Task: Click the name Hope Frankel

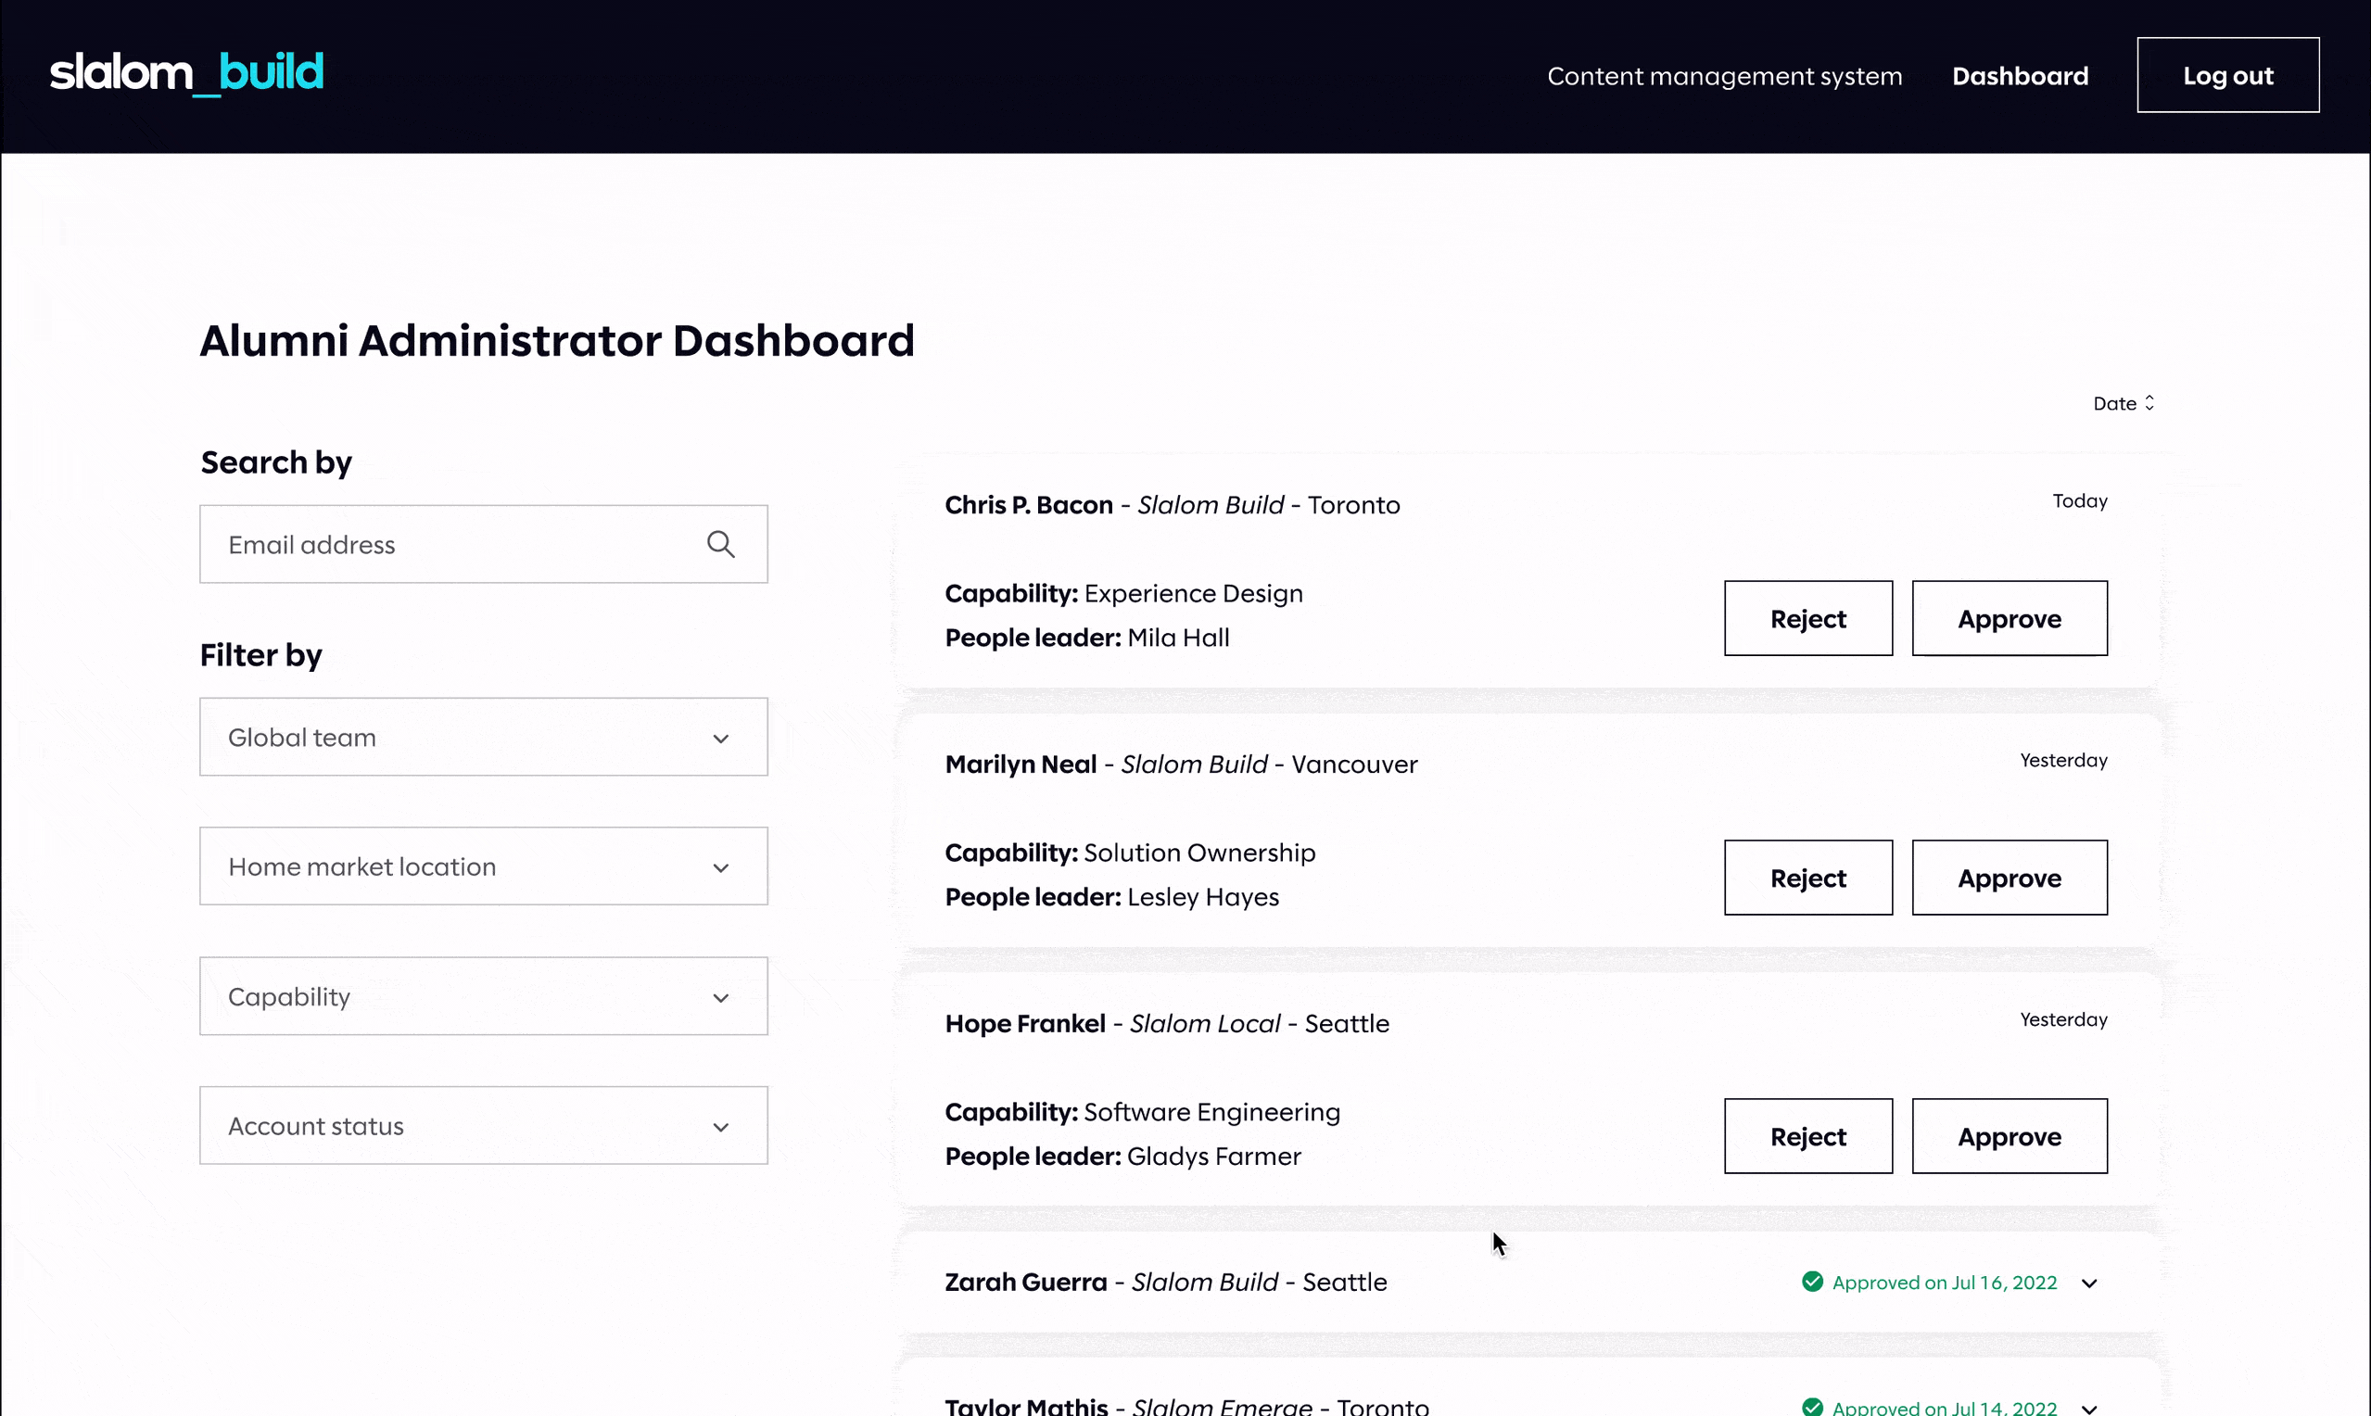Action: coord(1025,1024)
